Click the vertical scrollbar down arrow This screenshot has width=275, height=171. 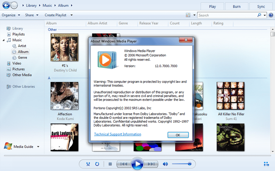coord(272,152)
